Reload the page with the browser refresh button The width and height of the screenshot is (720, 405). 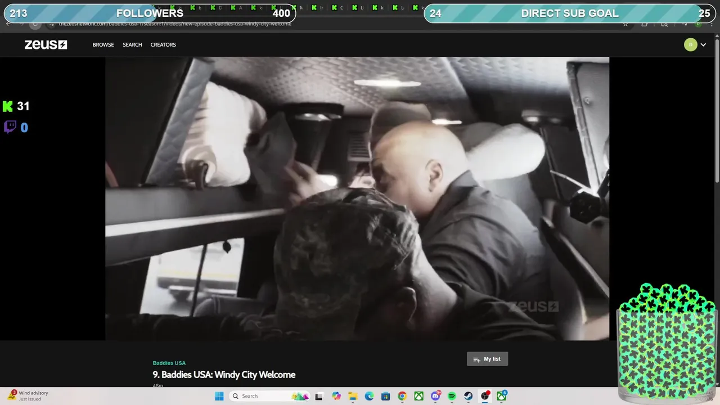click(35, 24)
